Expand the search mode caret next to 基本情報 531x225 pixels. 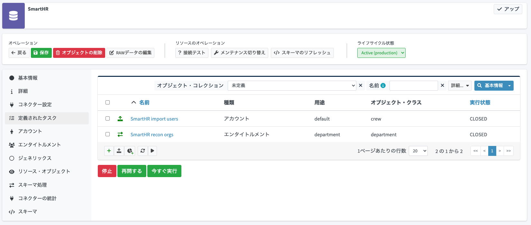tap(509, 85)
